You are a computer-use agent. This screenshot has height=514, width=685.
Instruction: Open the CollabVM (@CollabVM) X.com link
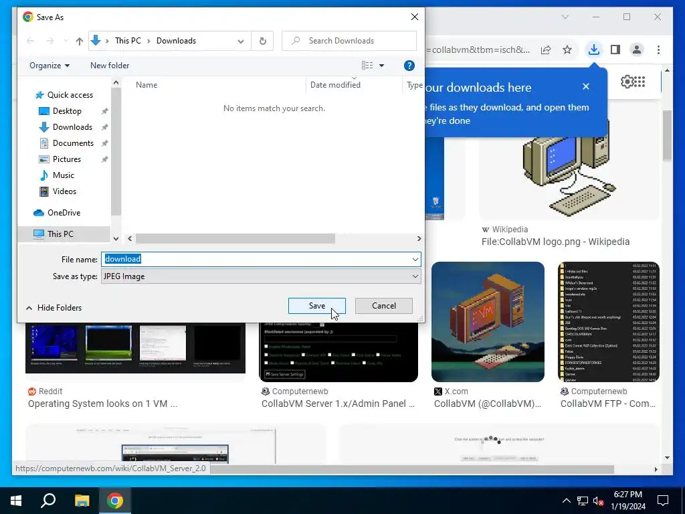tap(488, 404)
